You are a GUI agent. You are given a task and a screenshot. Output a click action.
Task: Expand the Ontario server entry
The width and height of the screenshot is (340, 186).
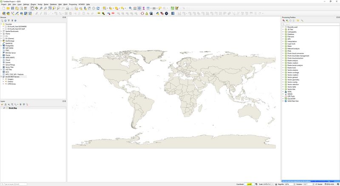coord(3,82)
